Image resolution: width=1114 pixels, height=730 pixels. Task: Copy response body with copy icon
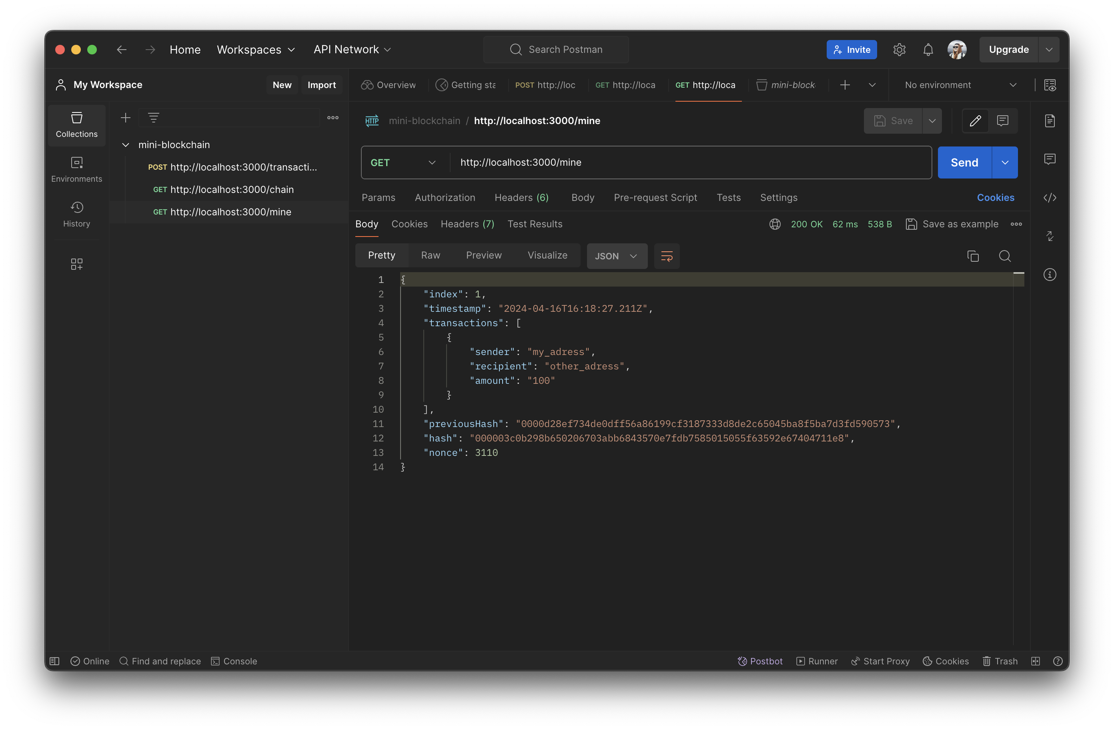tap(973, 256)
